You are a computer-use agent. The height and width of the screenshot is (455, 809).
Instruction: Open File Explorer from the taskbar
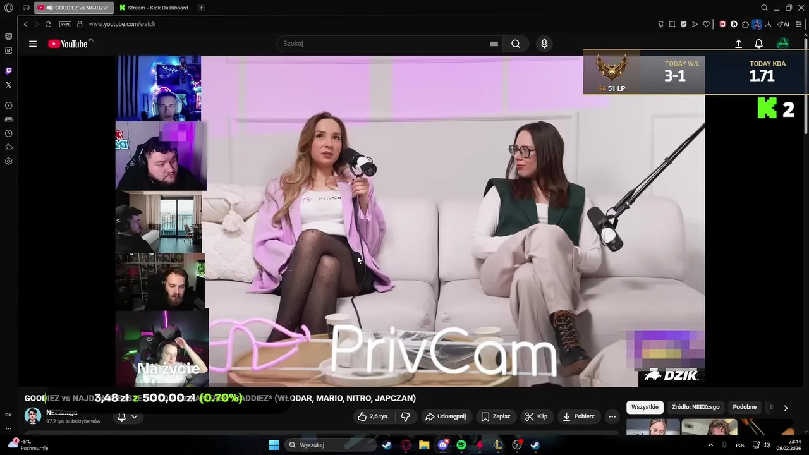pos(424,445)
